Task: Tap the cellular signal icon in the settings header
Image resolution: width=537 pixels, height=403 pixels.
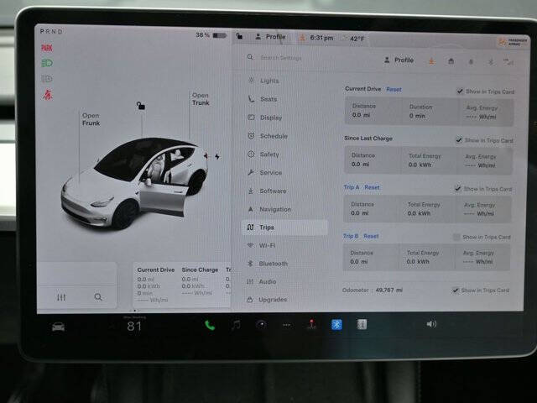Action: click(x=508, y=62)
